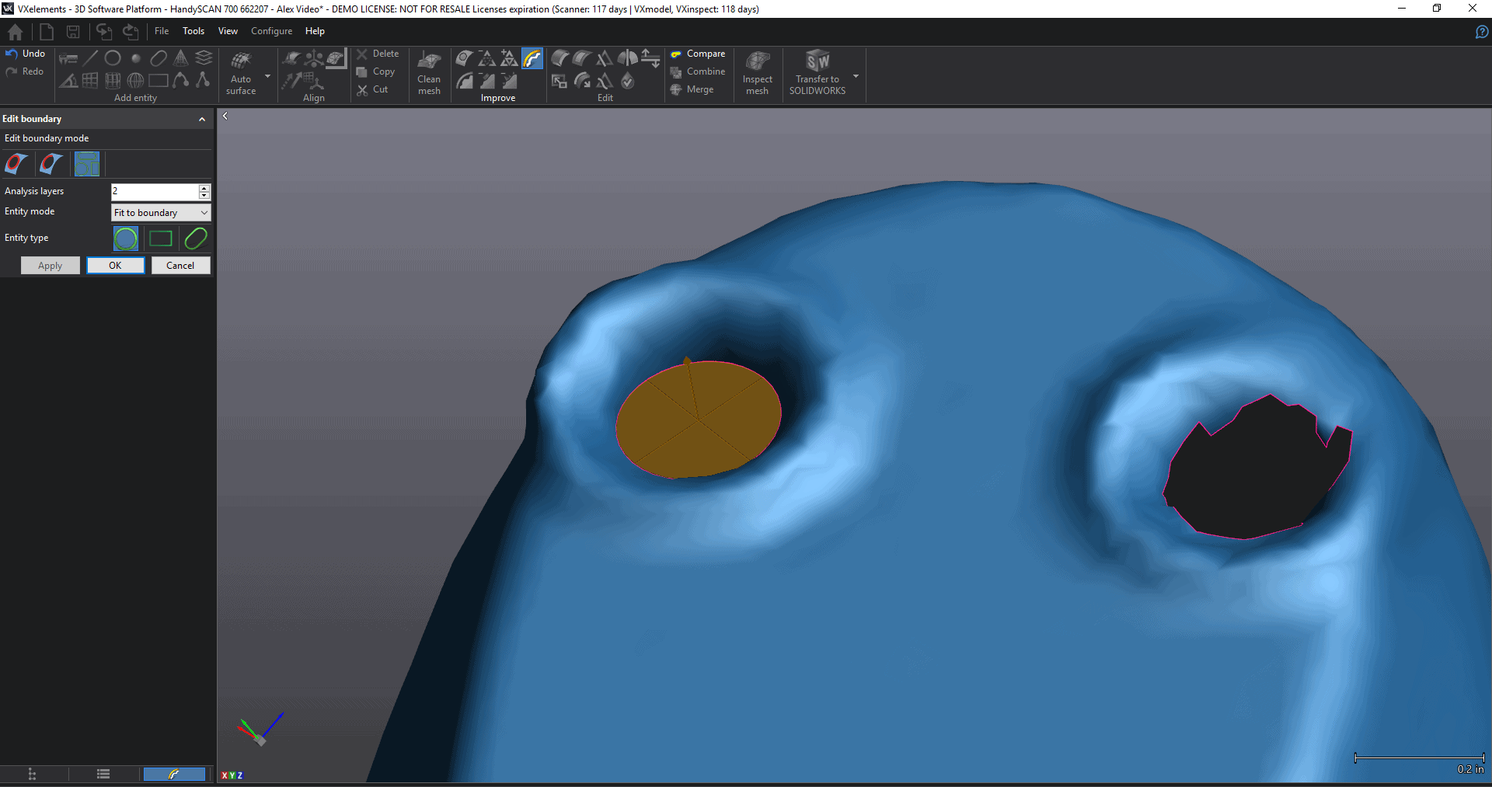Open the help question mark icon

1481,32
